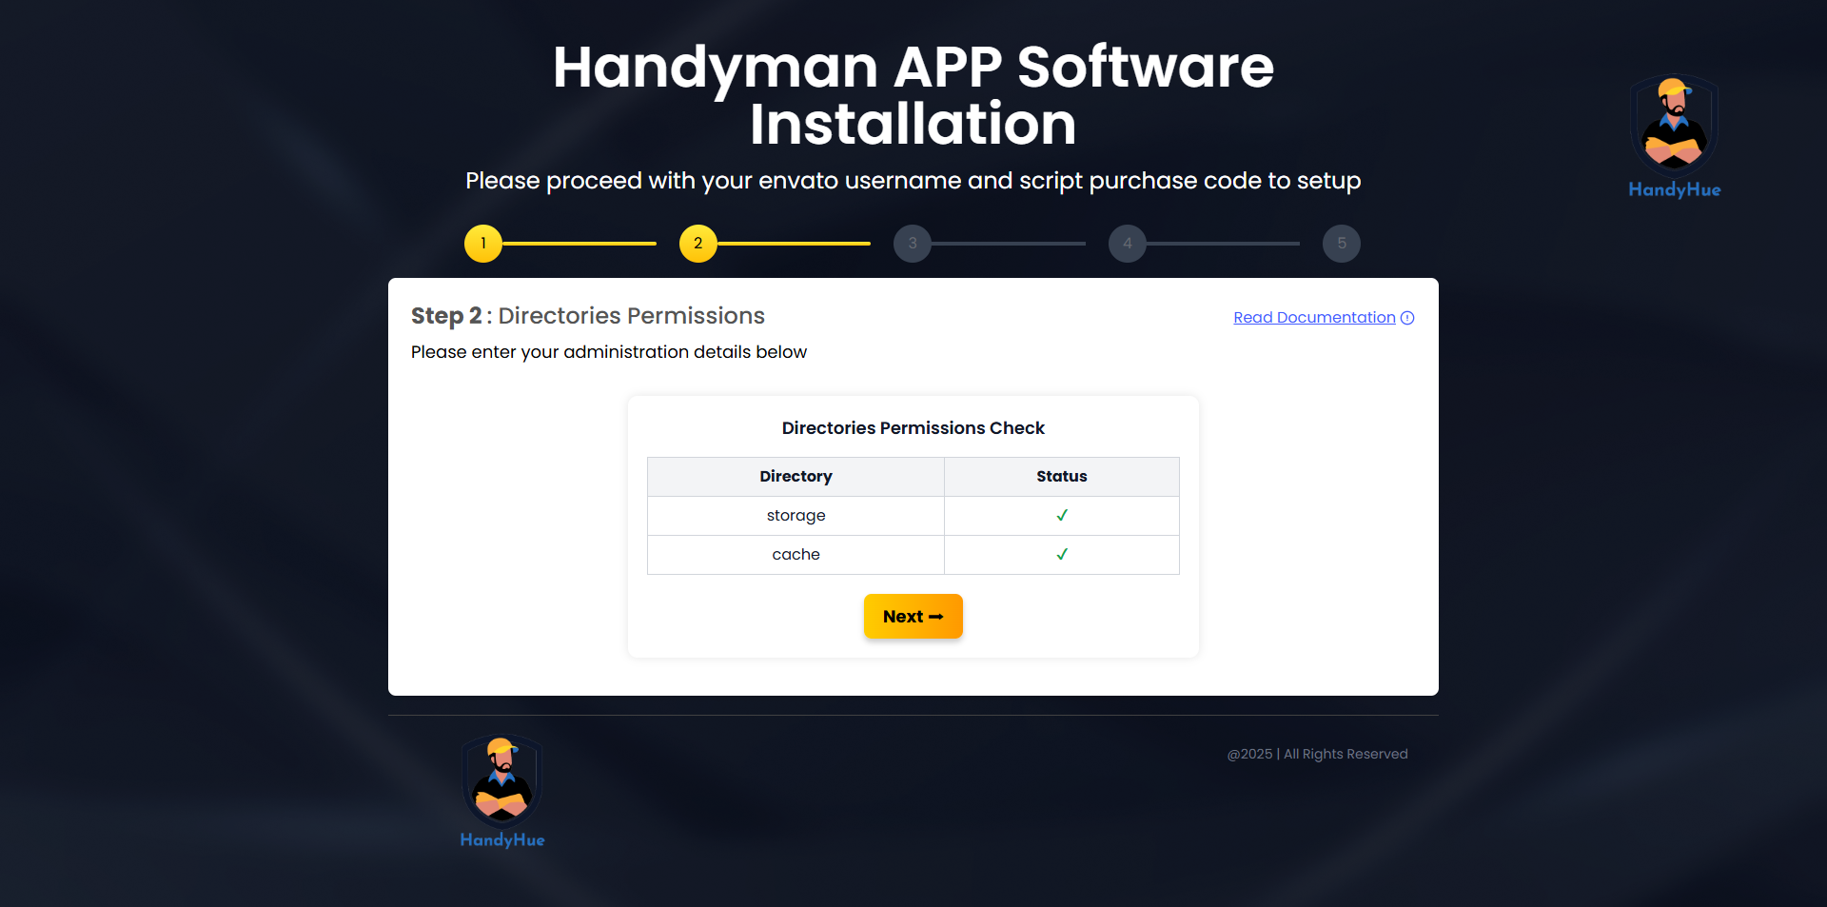This screenshot has width=1827, height=907.
Task: Click the HandyHue logo in top-right corner
Action: pos(1674,136)
